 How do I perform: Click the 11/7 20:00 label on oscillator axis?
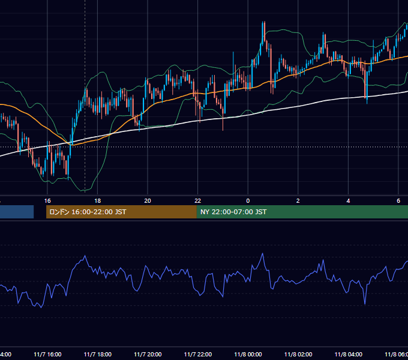148,355
